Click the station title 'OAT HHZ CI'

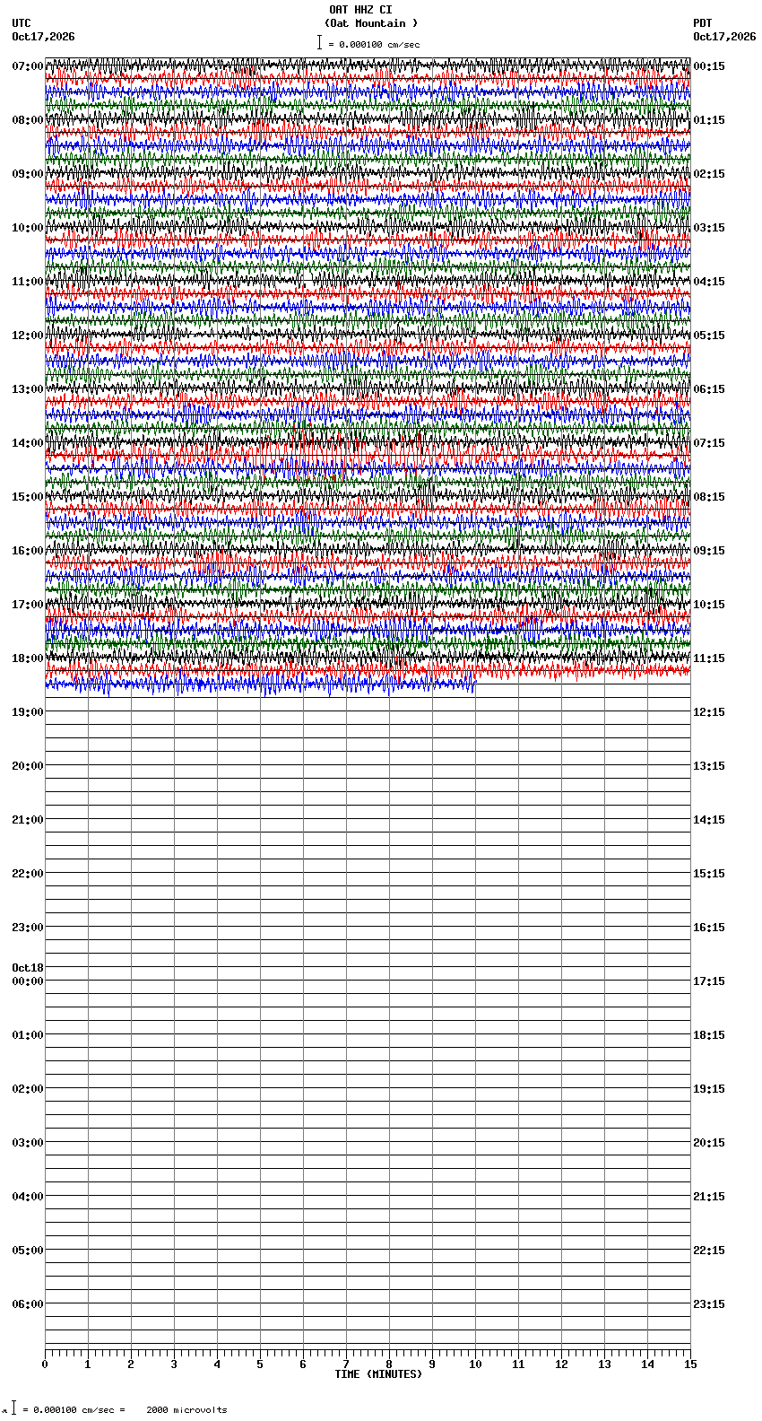tap(360, 10)
